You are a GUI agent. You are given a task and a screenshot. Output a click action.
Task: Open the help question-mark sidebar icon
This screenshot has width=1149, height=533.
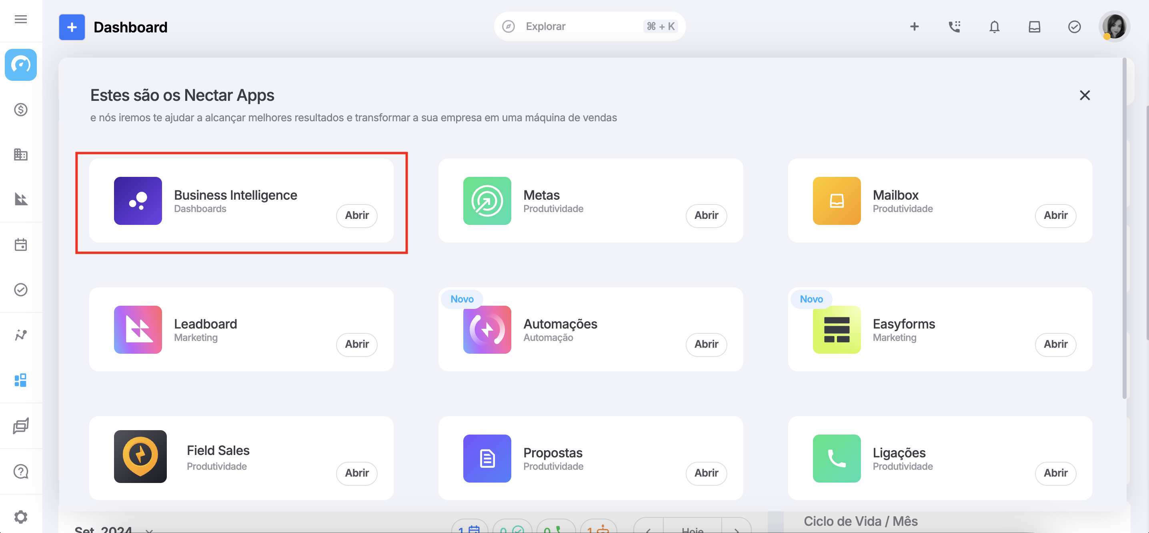click(20, 471)
